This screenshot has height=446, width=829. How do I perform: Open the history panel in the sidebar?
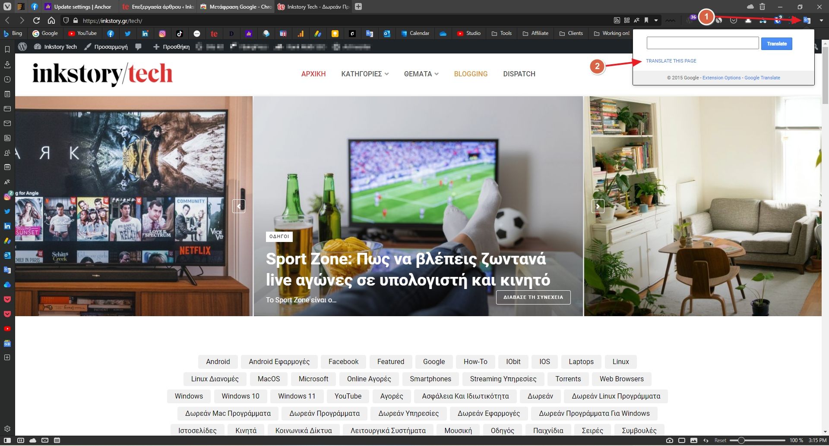click(x=7, y=79)
